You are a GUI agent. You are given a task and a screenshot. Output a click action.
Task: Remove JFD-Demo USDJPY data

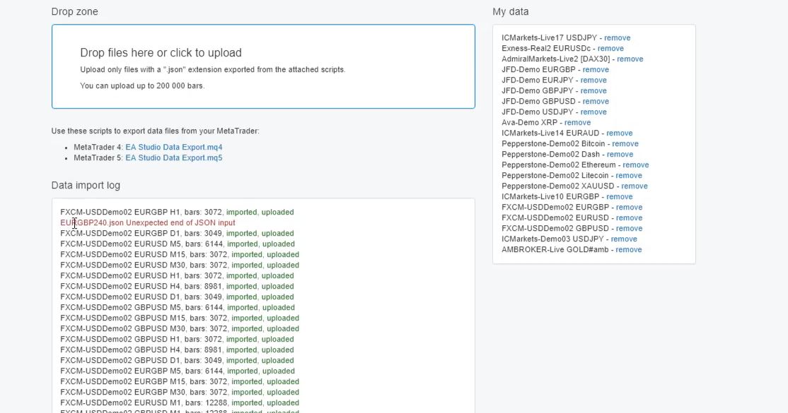pos(593,112)
